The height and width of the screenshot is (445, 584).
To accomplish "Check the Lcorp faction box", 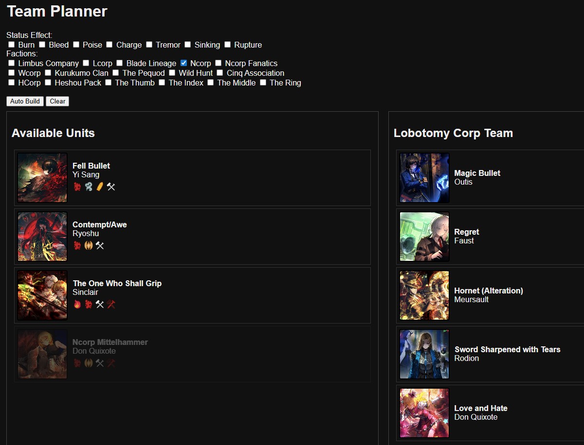I will coord(86,63).
